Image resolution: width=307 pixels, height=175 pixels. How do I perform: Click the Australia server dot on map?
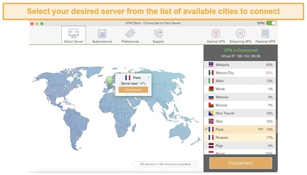187,137
